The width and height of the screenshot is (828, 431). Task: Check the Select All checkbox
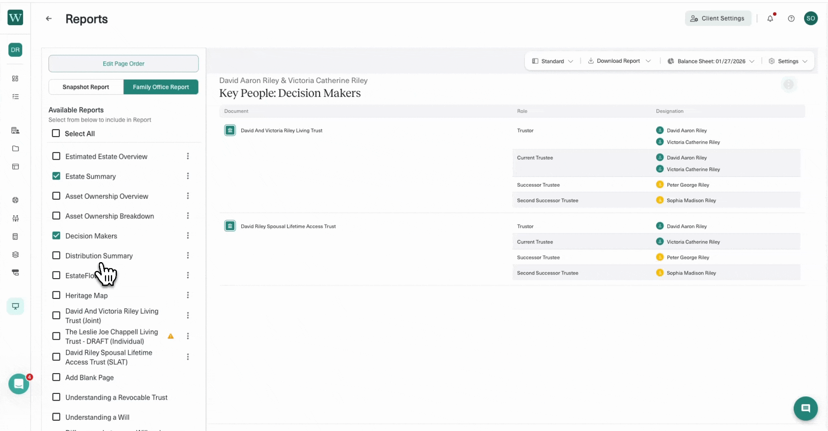56,133
